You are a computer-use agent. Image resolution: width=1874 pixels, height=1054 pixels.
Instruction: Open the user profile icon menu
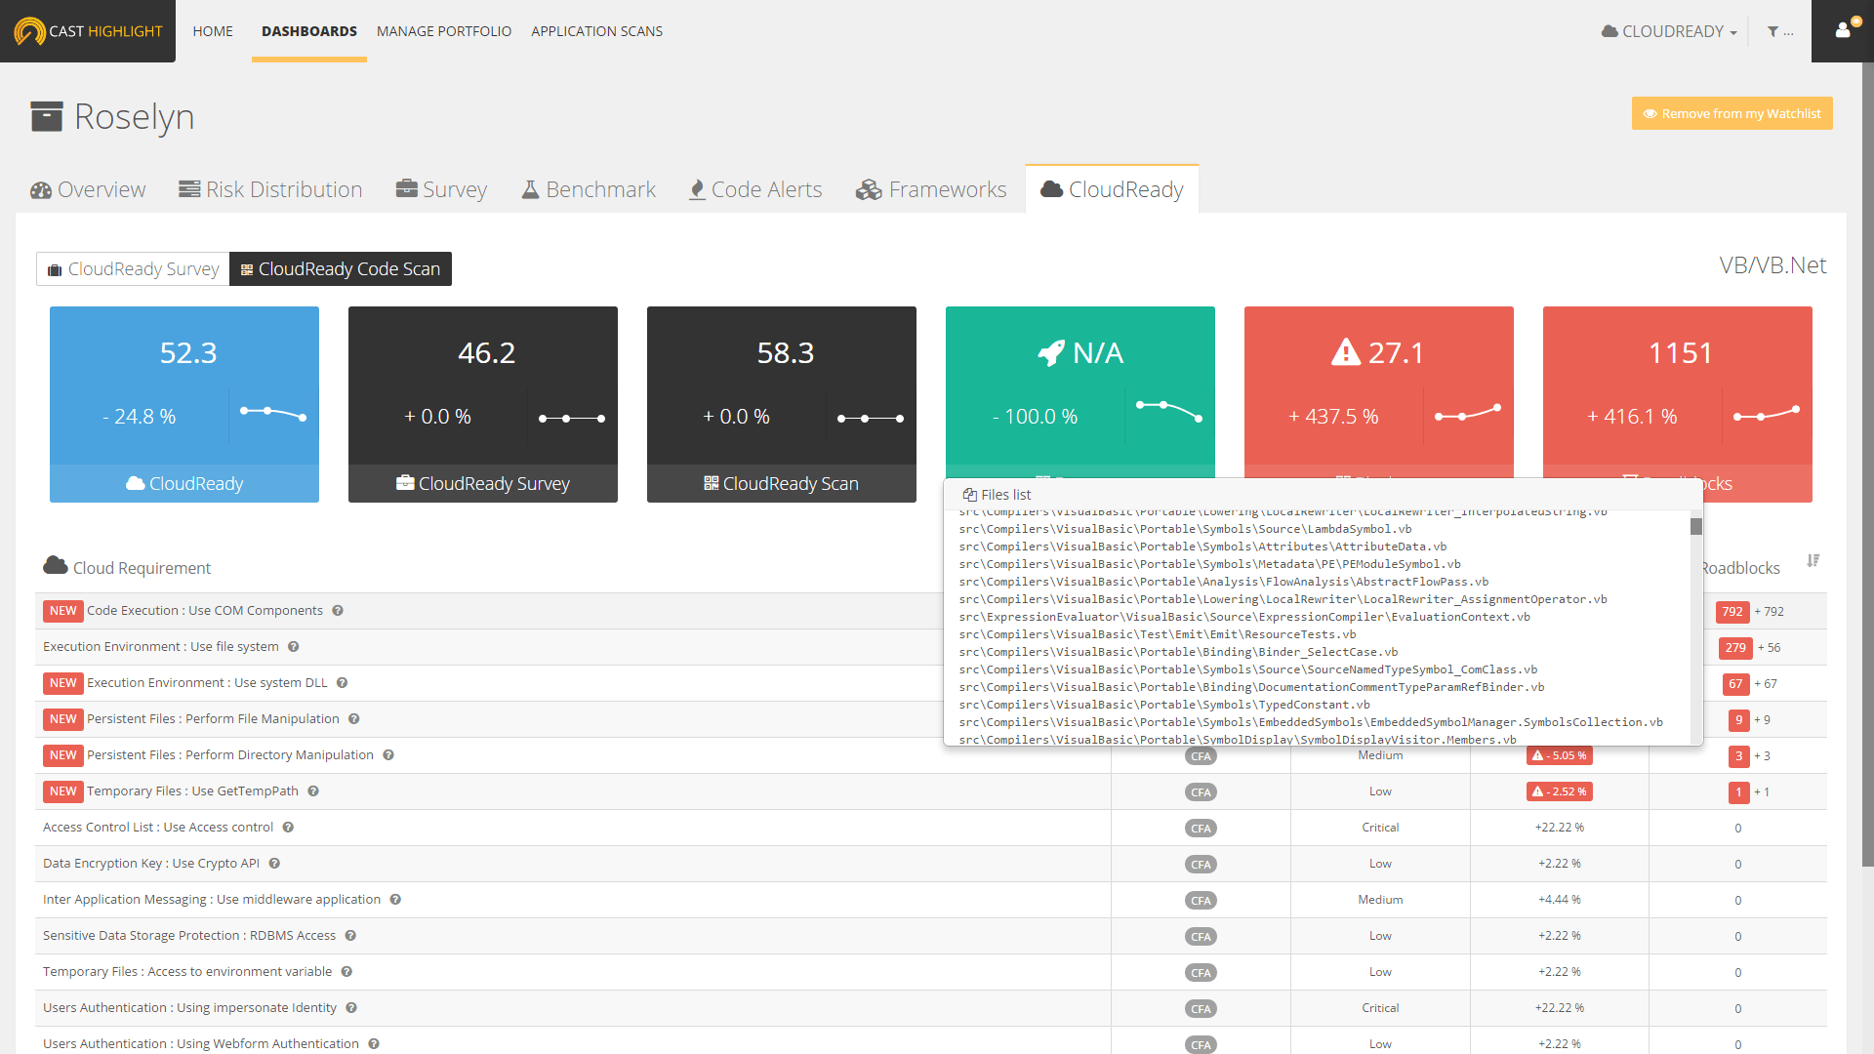click(1842, 30)
